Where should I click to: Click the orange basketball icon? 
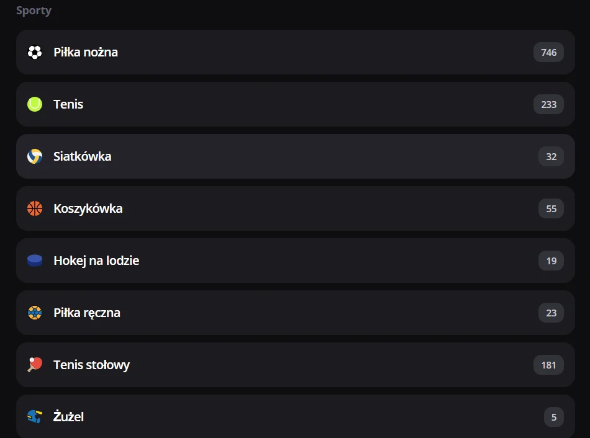click(35, 208)
